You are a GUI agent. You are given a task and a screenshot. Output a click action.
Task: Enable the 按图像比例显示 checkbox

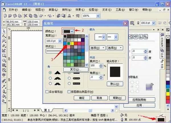(x=69, y=92)
